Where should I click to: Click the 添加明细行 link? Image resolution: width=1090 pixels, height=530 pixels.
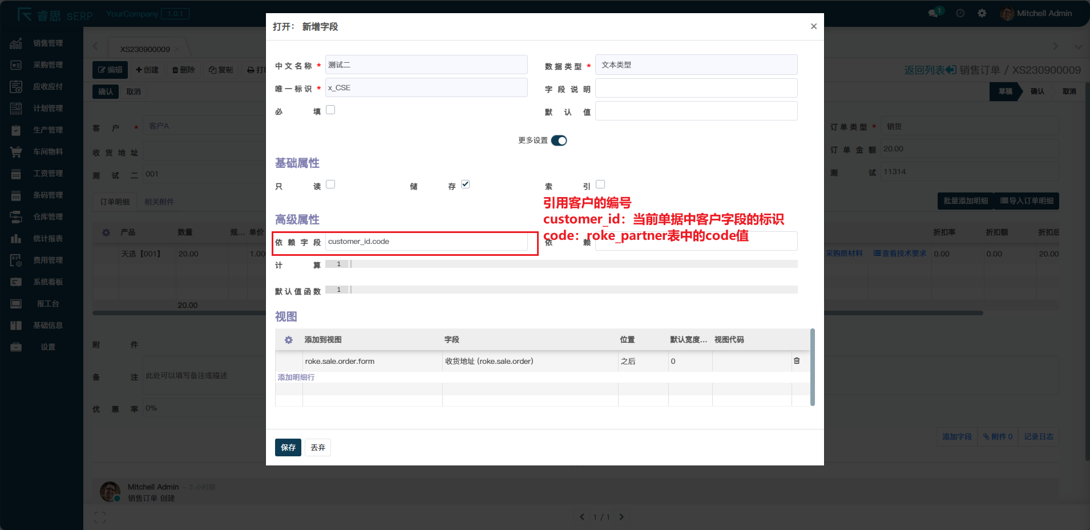click(295, 377)
